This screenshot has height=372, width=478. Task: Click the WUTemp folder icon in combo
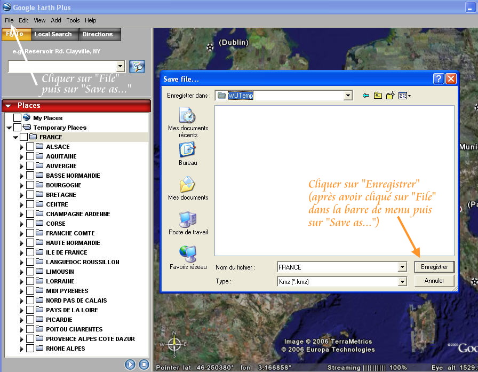point(221,96)
